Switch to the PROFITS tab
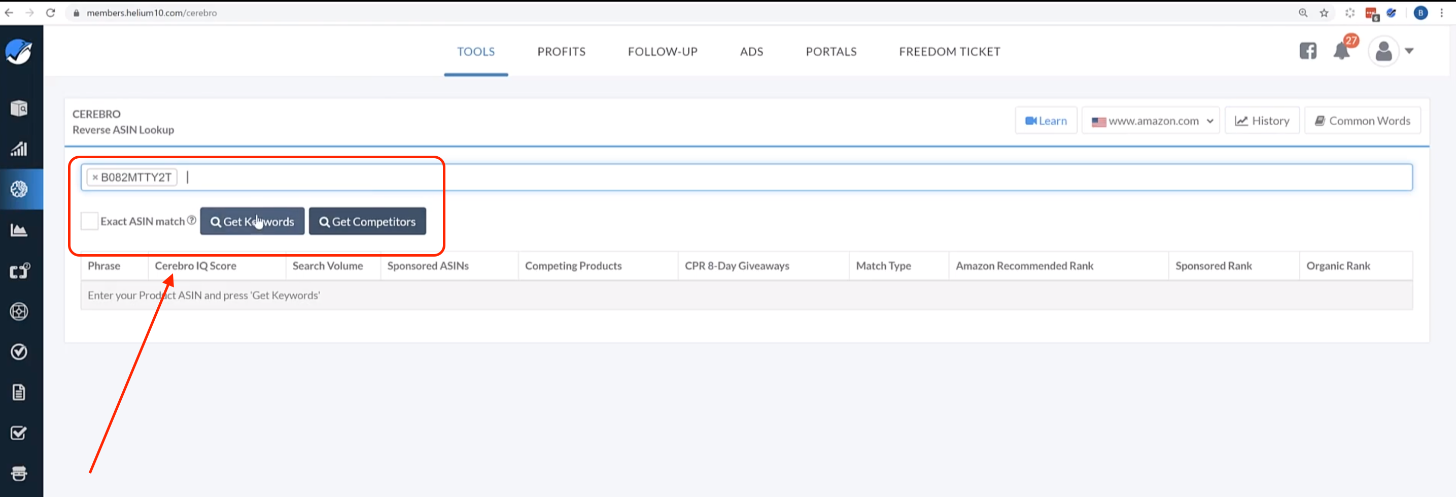 [x=561, y=51]
